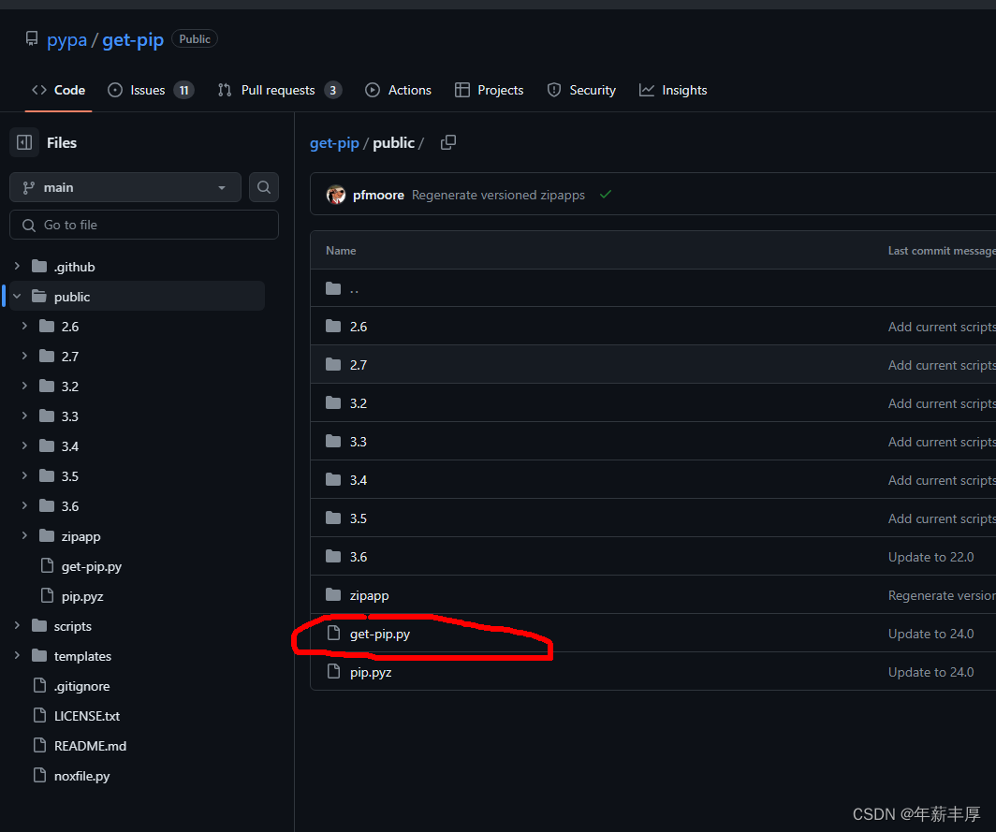
Task: Copy path icon next to public
Action: [x=447, y=142]
